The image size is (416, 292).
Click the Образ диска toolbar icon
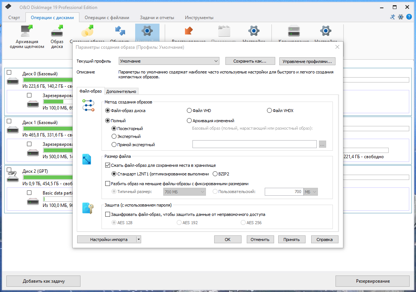(x=57, y=31)
